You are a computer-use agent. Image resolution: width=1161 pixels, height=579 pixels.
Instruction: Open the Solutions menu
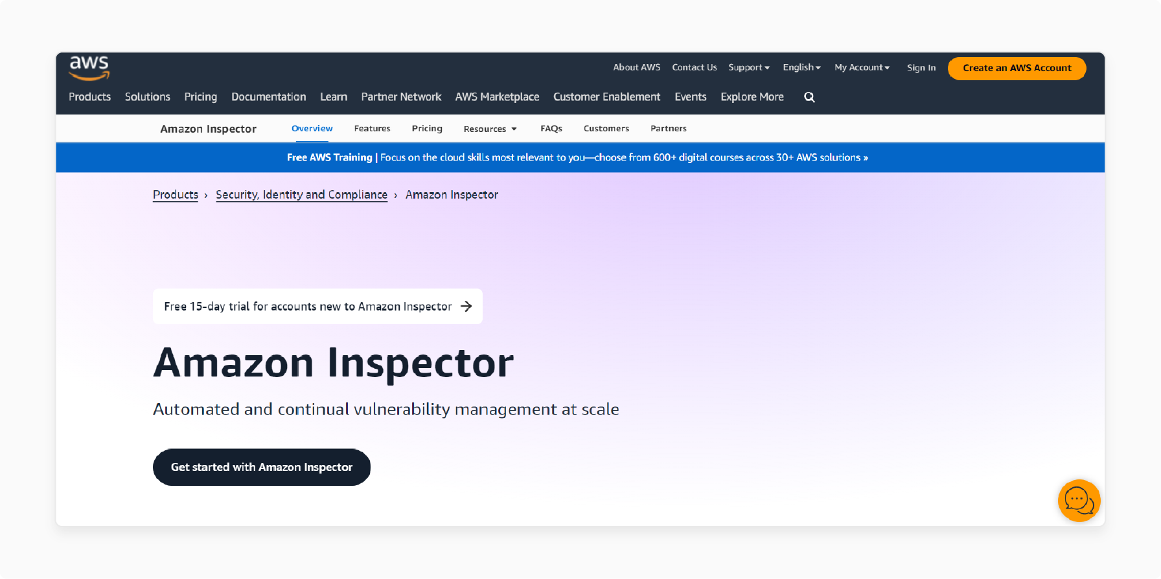pos(148,97)
